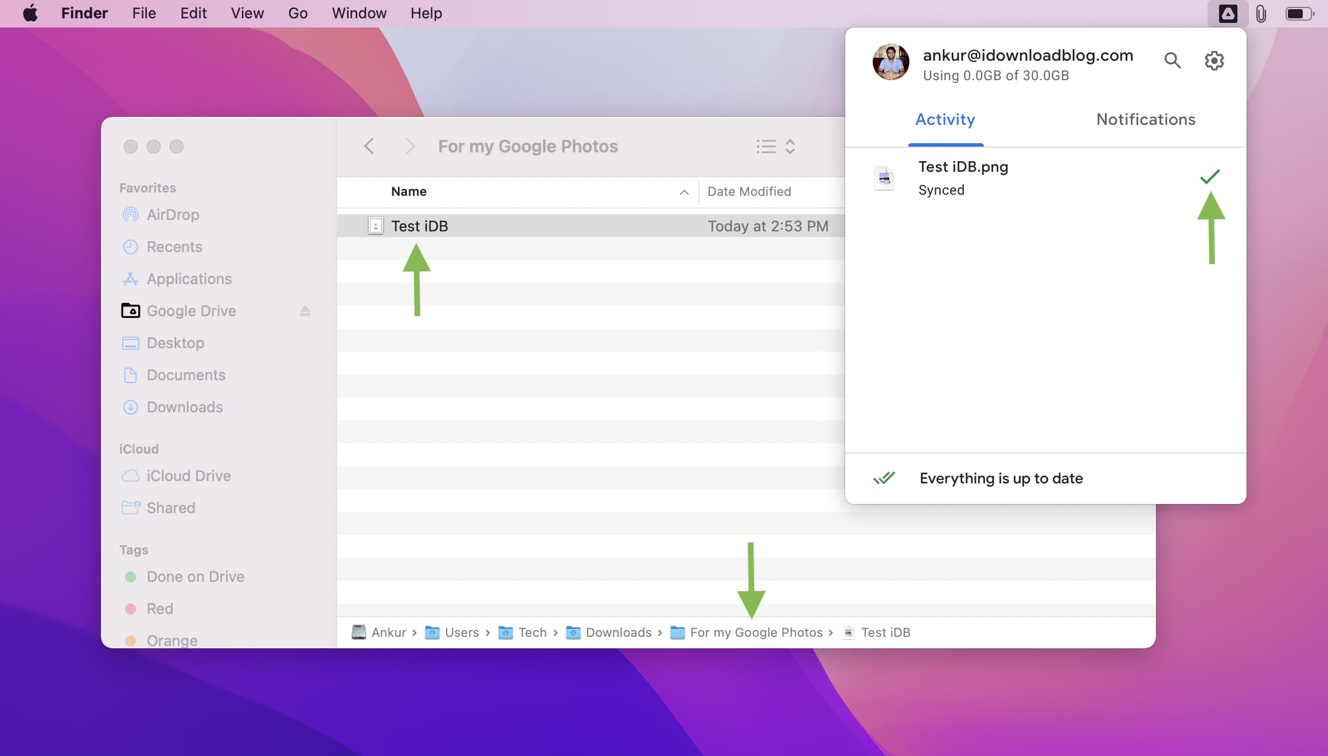Viewport: 1328px width, 756px height.
Task: Click the Done on Drive tag label
Action: pos(196,577)
